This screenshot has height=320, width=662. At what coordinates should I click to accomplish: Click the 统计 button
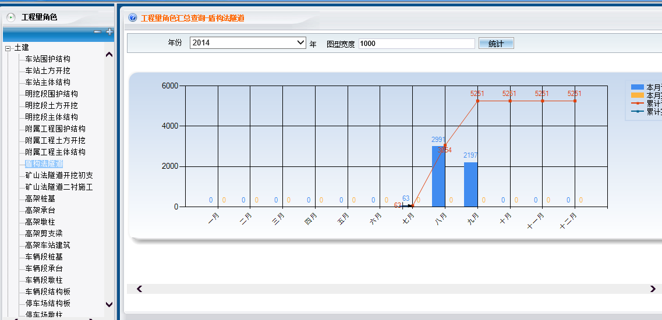point(495,44)
